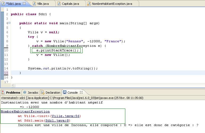Screen dimensions: 205x133
Task: Click line number 10 in the gutter
Action: coord(6,50)
